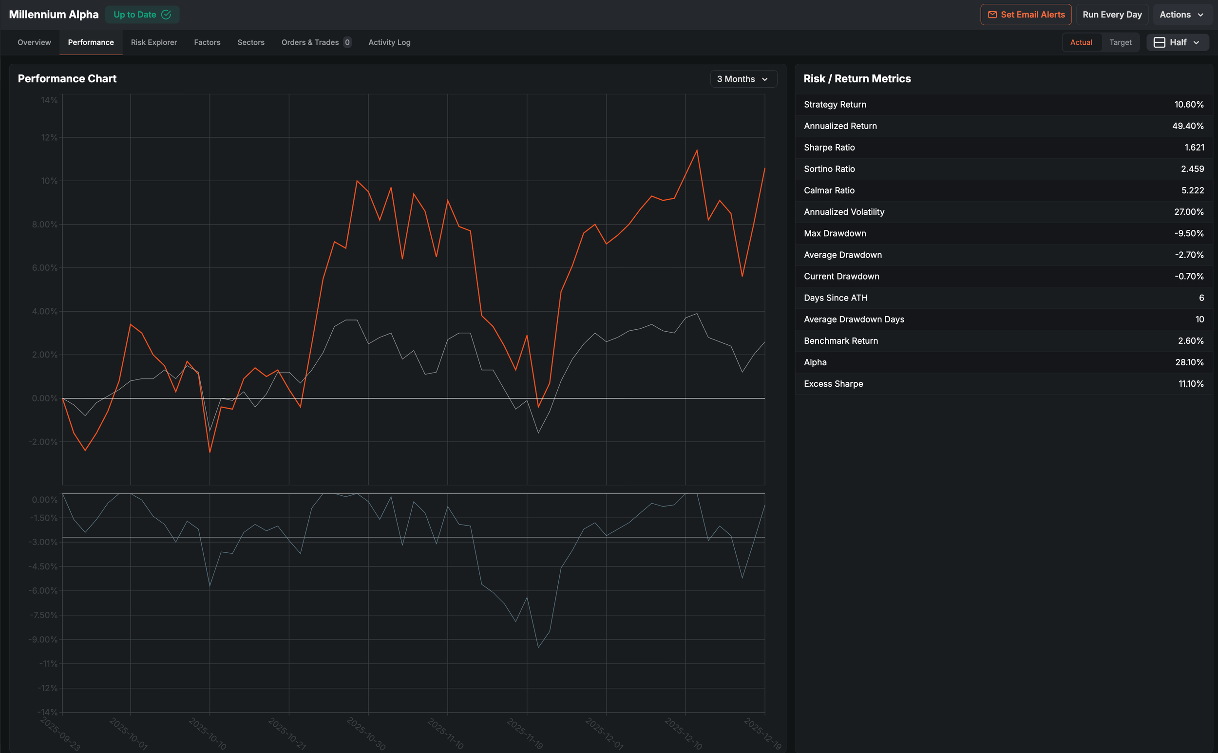Click the Set Email Alerts button

pyautogui.click(x=1026, y=15)
